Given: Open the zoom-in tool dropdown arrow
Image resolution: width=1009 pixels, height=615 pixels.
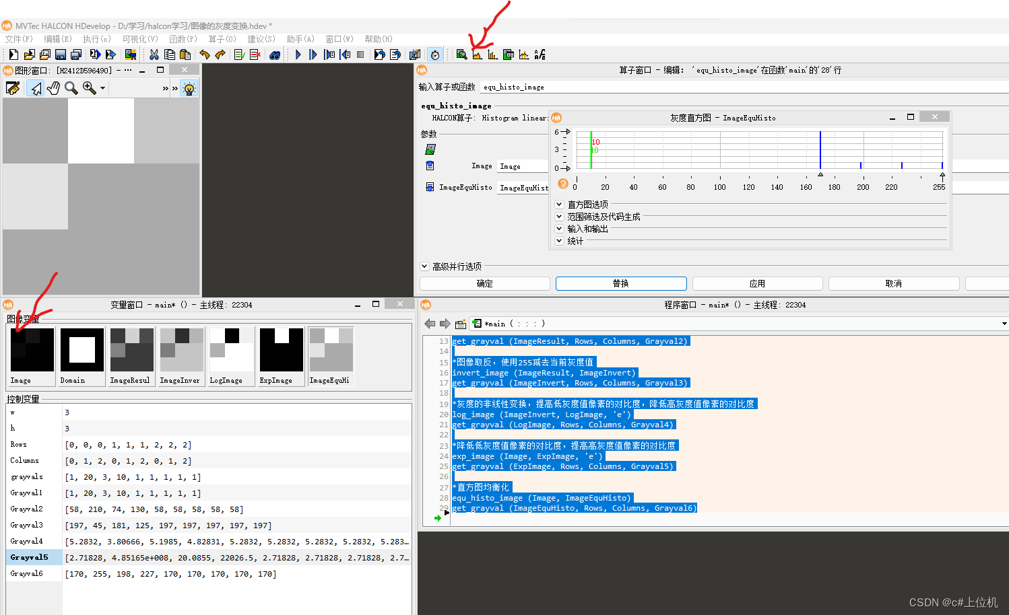Looking at the screenshot, I should click(102, 88).
